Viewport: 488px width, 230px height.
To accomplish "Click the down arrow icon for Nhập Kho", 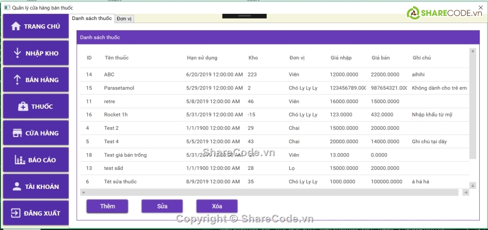I will click(17, 53).
